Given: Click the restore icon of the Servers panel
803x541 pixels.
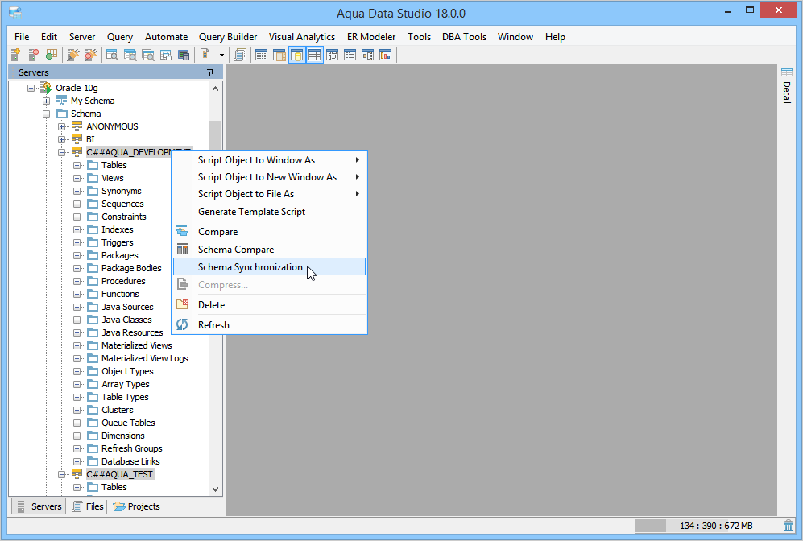Looking at the screenshot, I should coord(209,72).
